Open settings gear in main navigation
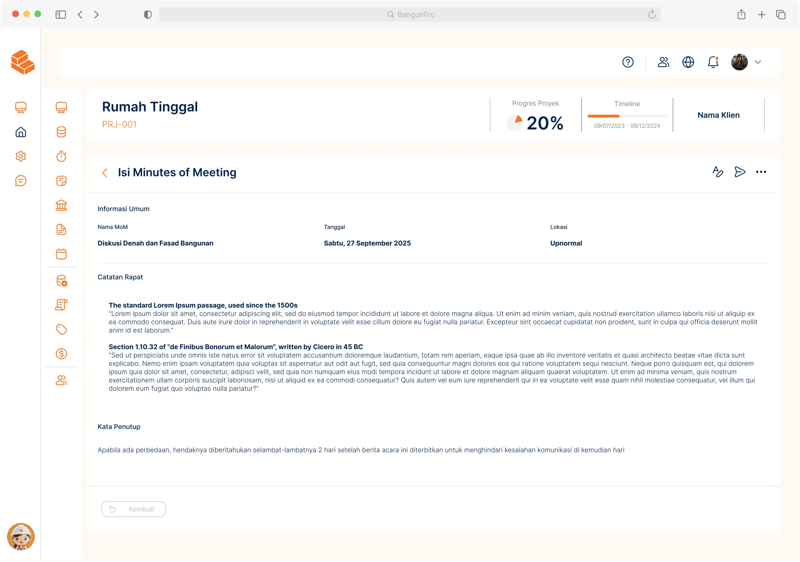Image resolution: width=800 pixels, height=562 pixels. point(21,157)
